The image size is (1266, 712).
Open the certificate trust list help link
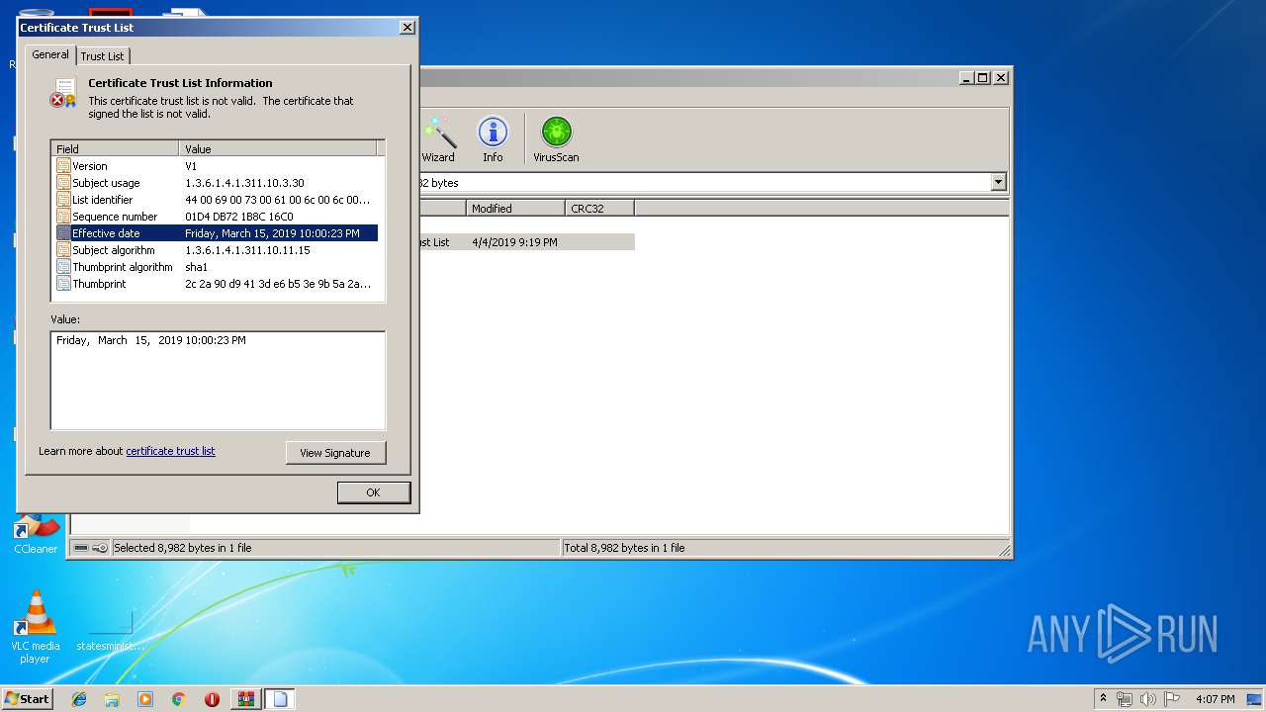[x=170, y=451]
